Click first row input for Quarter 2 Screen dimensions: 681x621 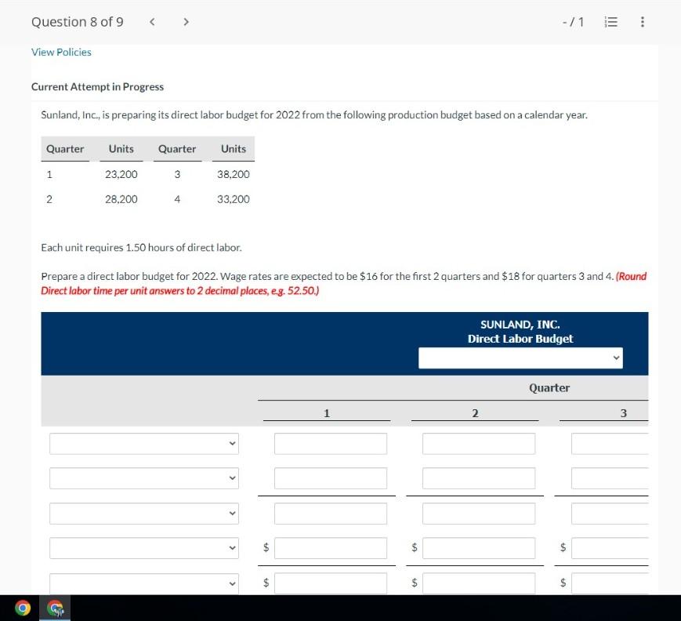click(479, 443)
